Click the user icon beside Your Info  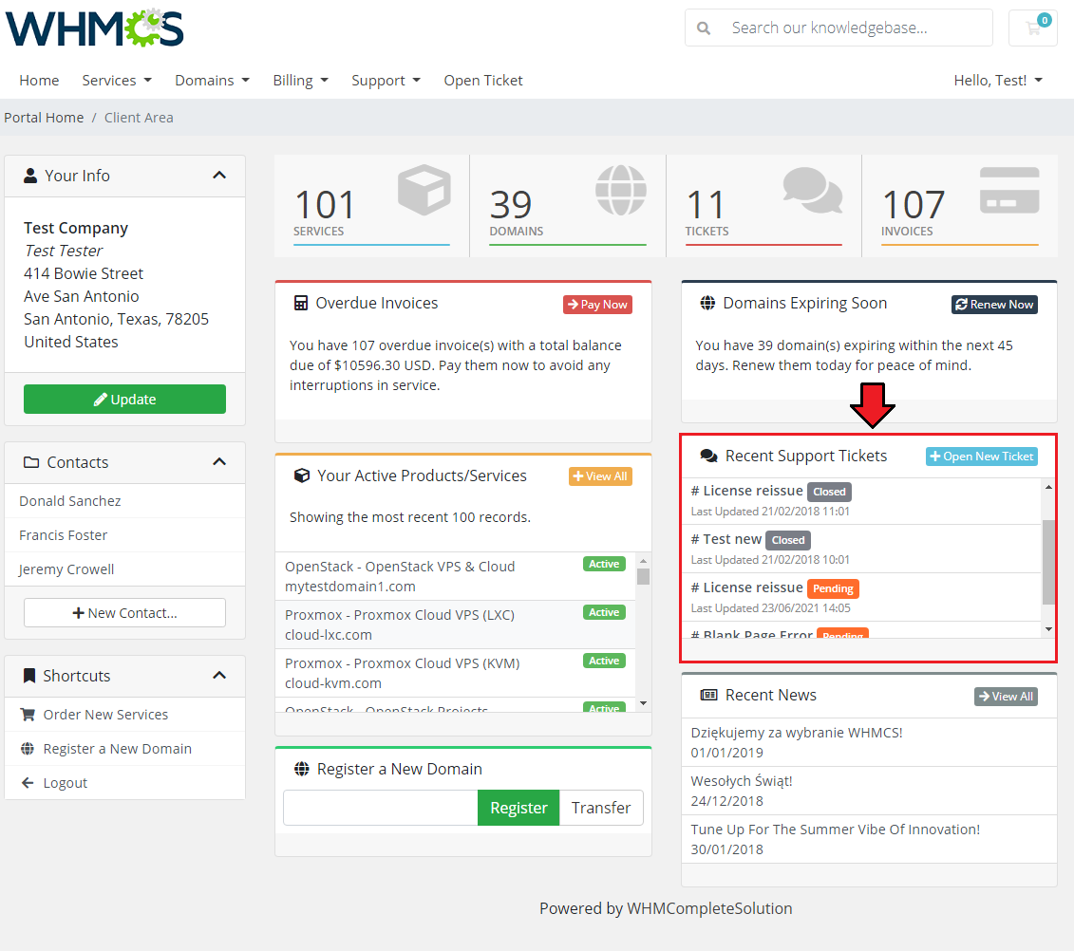coord(30,176)
